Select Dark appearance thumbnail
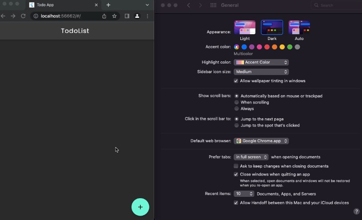This screenshot has width=362, height=220. coord(272,28)
